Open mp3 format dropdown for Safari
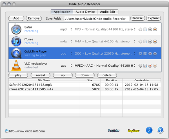This screenshot has width=169, height=139. 66,29
